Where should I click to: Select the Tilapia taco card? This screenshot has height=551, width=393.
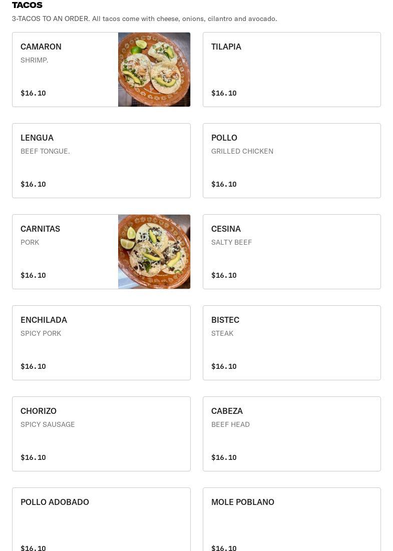[292, 70]
